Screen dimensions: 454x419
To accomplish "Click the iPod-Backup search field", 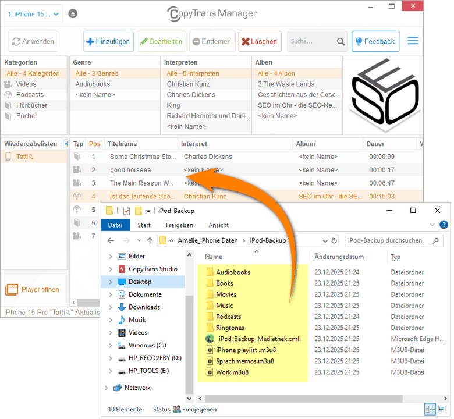I will [x=387, y=240].
